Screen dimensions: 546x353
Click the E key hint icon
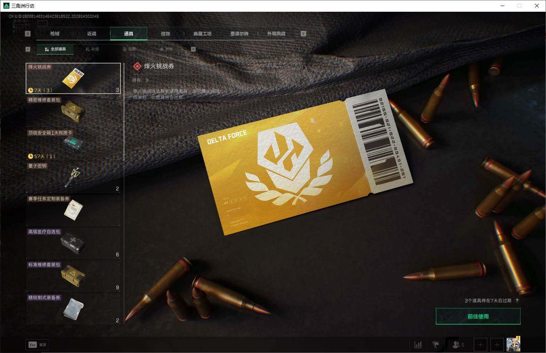pyautogui.click(x=303, y=34)
